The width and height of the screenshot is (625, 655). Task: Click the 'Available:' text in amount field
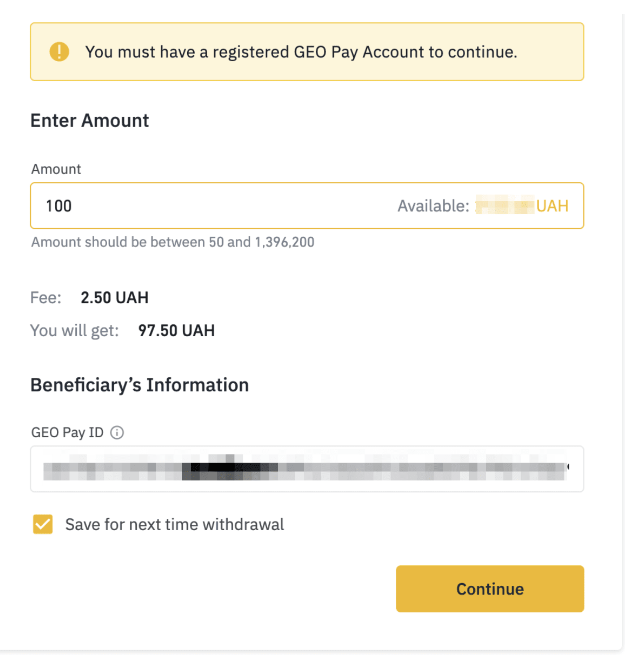[433, 206]
